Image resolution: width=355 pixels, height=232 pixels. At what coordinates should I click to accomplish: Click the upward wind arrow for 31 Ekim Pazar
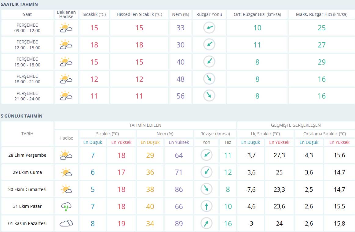coord(206,207)
